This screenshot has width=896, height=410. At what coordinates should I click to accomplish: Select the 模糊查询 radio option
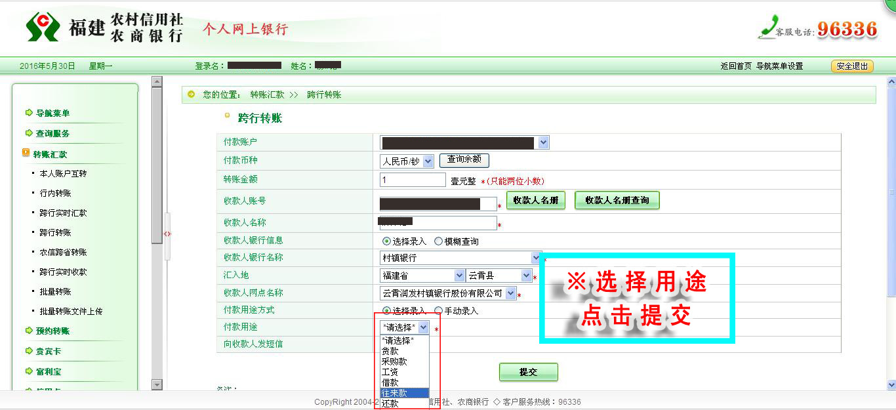click(439, 241)
